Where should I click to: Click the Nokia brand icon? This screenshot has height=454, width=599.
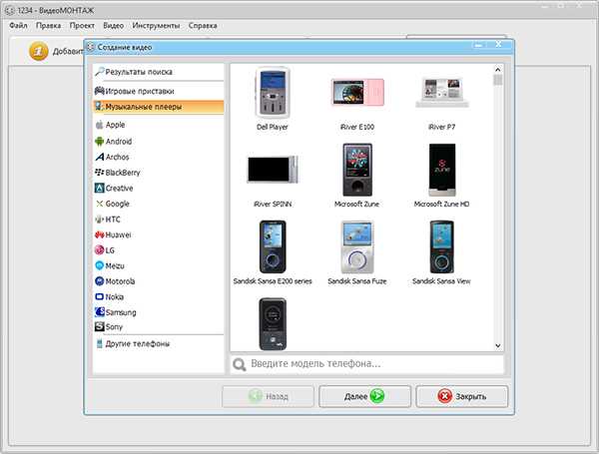pos(99,296)
